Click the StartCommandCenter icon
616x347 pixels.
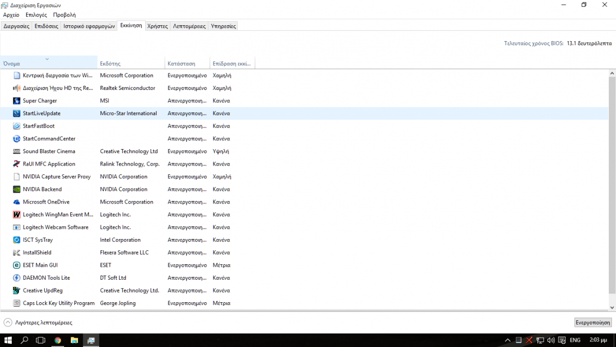click(x=17, y=139)
